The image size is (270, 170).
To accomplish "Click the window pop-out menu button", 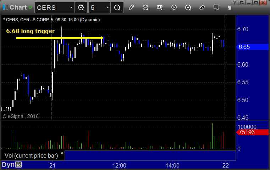I will [x=242, y=2].
